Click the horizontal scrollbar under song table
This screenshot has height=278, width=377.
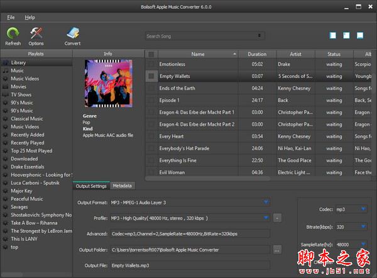[x=207, y=179]
